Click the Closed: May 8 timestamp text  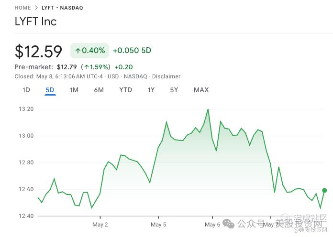(x=59, y=76)
